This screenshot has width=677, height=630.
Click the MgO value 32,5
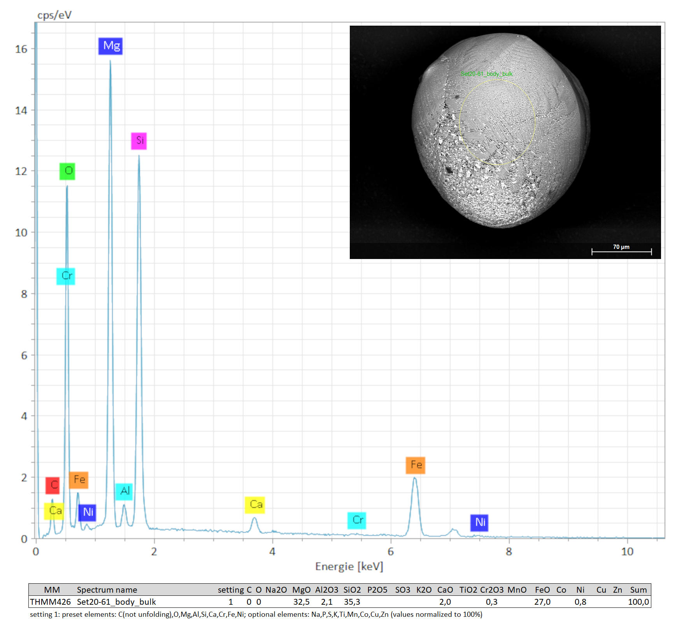point(301,602)
